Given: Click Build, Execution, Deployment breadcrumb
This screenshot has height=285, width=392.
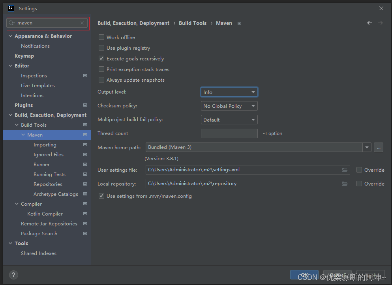Looking at the screenshot, I should coord(133,23).
